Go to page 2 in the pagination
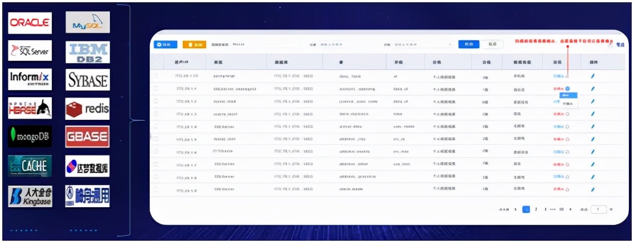 536,210
